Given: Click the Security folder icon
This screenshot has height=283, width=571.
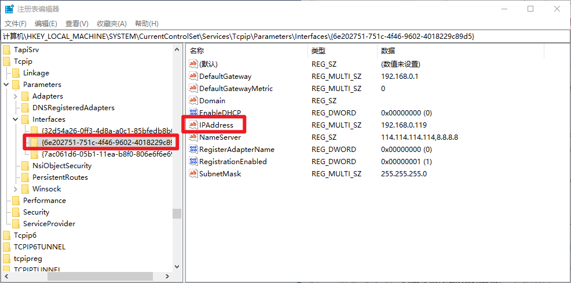Looking at the screenshot, I should coord(16,212).
